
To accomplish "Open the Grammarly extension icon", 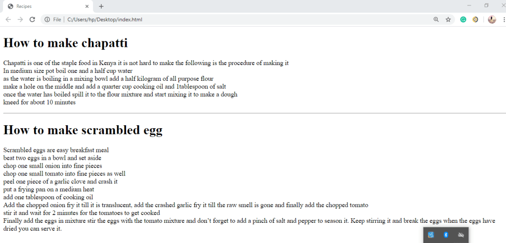I will pos(463,20).
